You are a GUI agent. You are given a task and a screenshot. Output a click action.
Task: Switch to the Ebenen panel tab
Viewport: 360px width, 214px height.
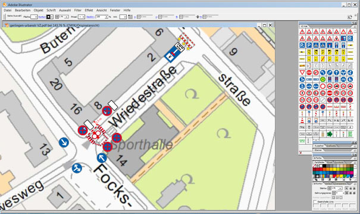[318, 150]
